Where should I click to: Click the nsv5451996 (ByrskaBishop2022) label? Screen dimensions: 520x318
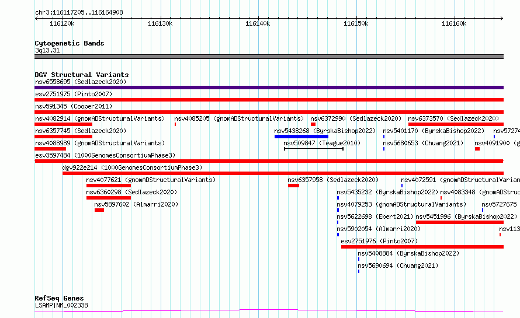pos(466,216)
